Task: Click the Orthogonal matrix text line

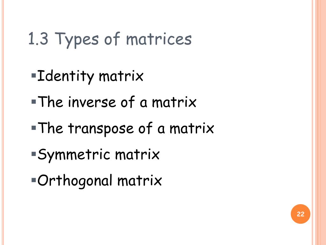Action: [100, 181]
